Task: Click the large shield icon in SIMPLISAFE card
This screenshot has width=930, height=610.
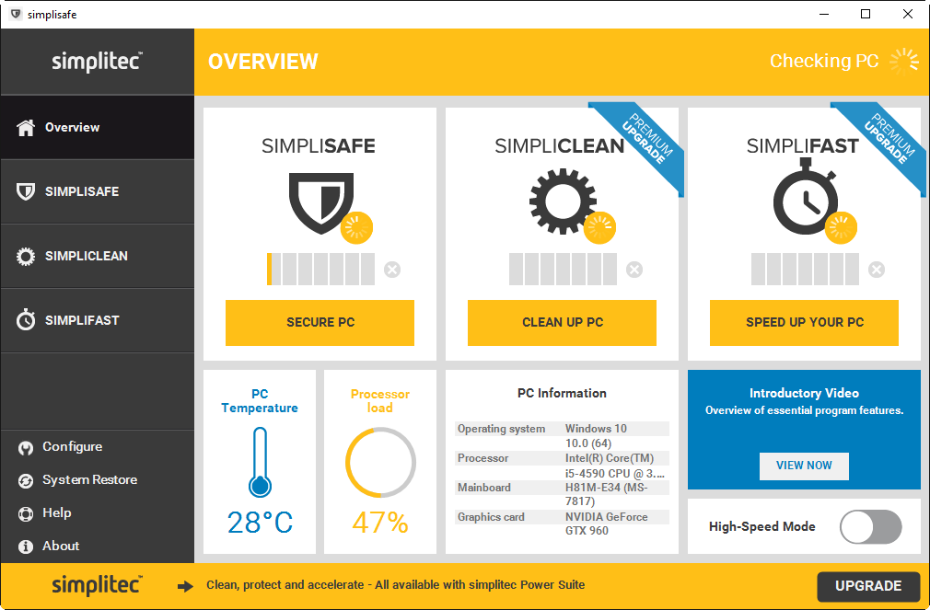Action: tap(320, 202)
